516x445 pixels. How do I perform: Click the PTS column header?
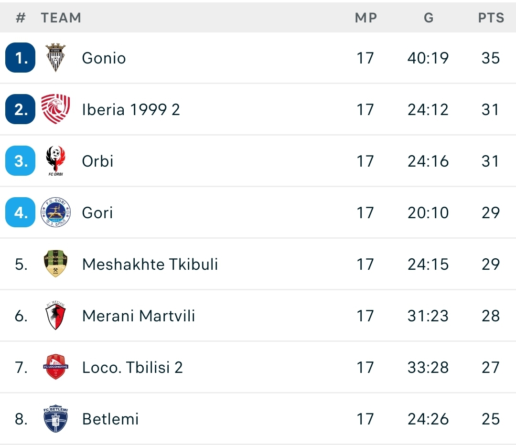(x=491, y=18)
